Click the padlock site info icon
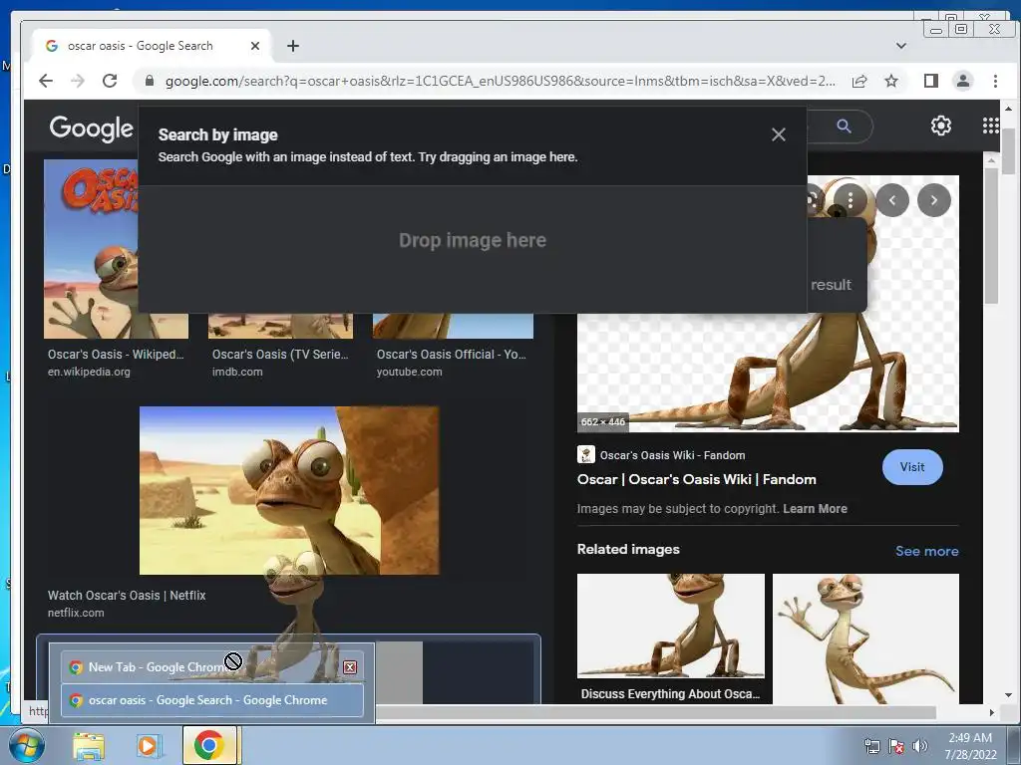1021x765 pixels. coord(150,81)
